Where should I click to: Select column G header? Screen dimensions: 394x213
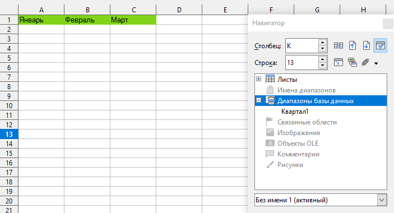pos(317,10)
